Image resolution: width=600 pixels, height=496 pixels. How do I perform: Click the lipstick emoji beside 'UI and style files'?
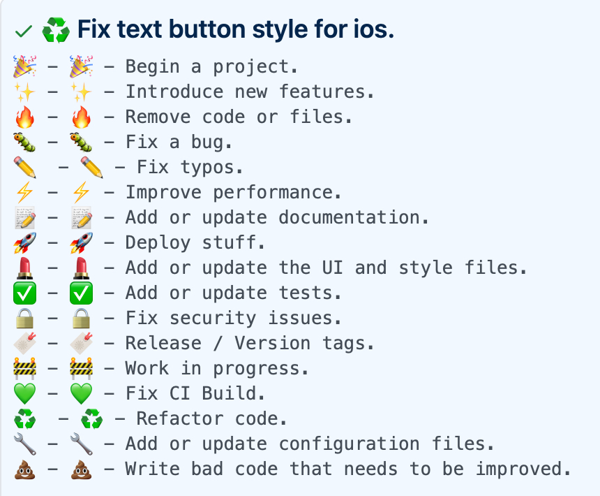pyautogui.click(x=81, y=268)
